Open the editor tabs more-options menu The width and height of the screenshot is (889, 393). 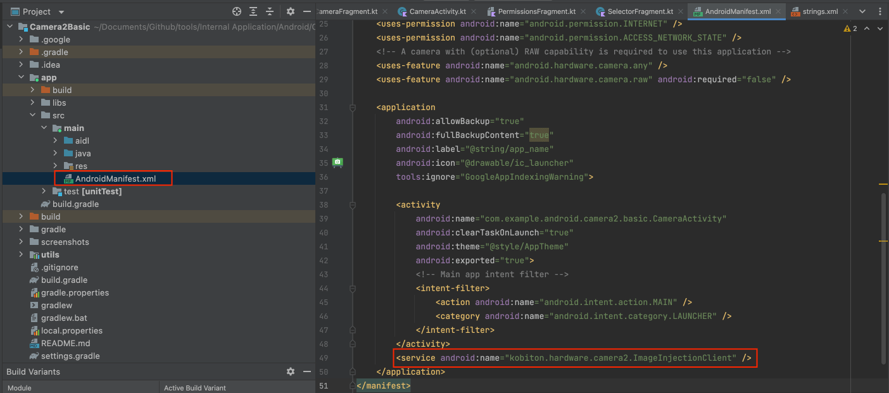[x=880, y=11]
